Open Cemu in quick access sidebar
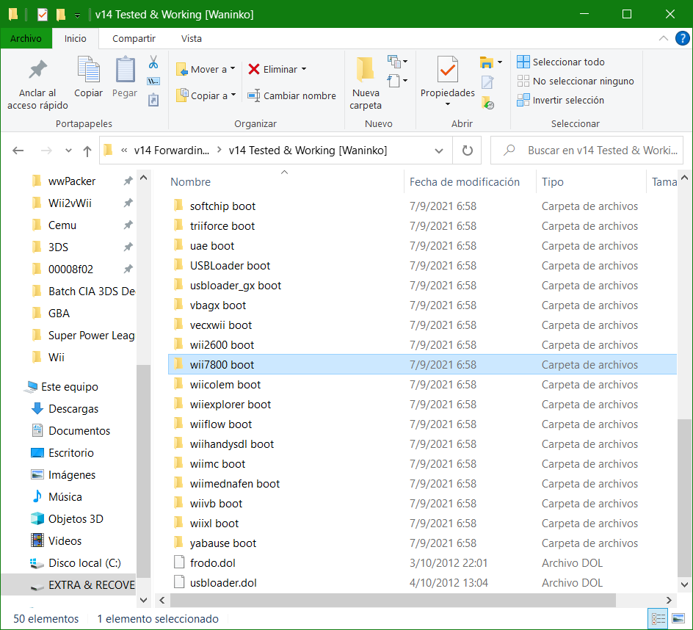The height and width of the screenshot is (630, 693). click(62, 225)
